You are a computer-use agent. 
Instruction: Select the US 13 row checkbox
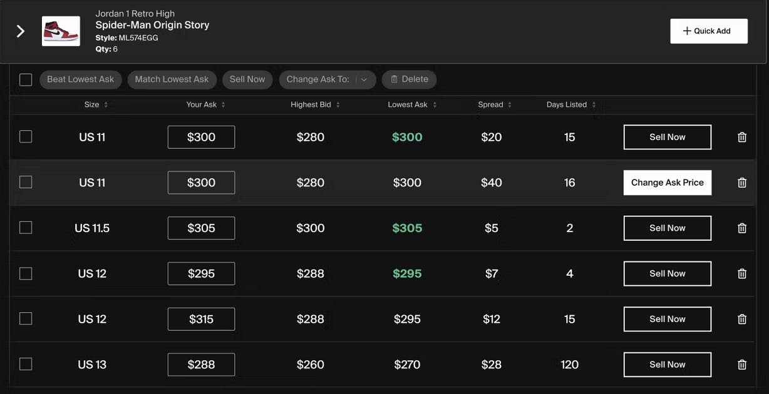tap(26, 364)
